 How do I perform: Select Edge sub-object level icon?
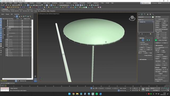click(143, 40)
